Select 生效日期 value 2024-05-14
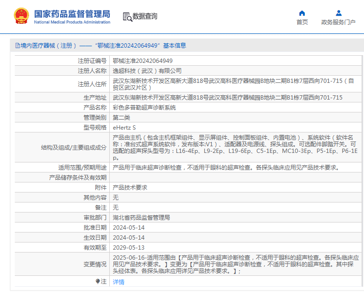The height and width of the screenshot is (293, 364). point(129,238)
